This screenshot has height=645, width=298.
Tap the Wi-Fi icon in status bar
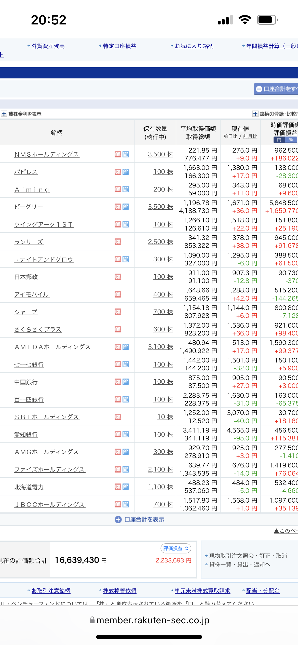245,20
